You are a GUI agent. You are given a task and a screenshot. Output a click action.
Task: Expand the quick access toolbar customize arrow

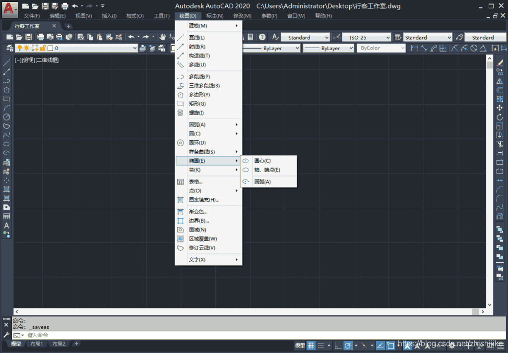point(103,6)
